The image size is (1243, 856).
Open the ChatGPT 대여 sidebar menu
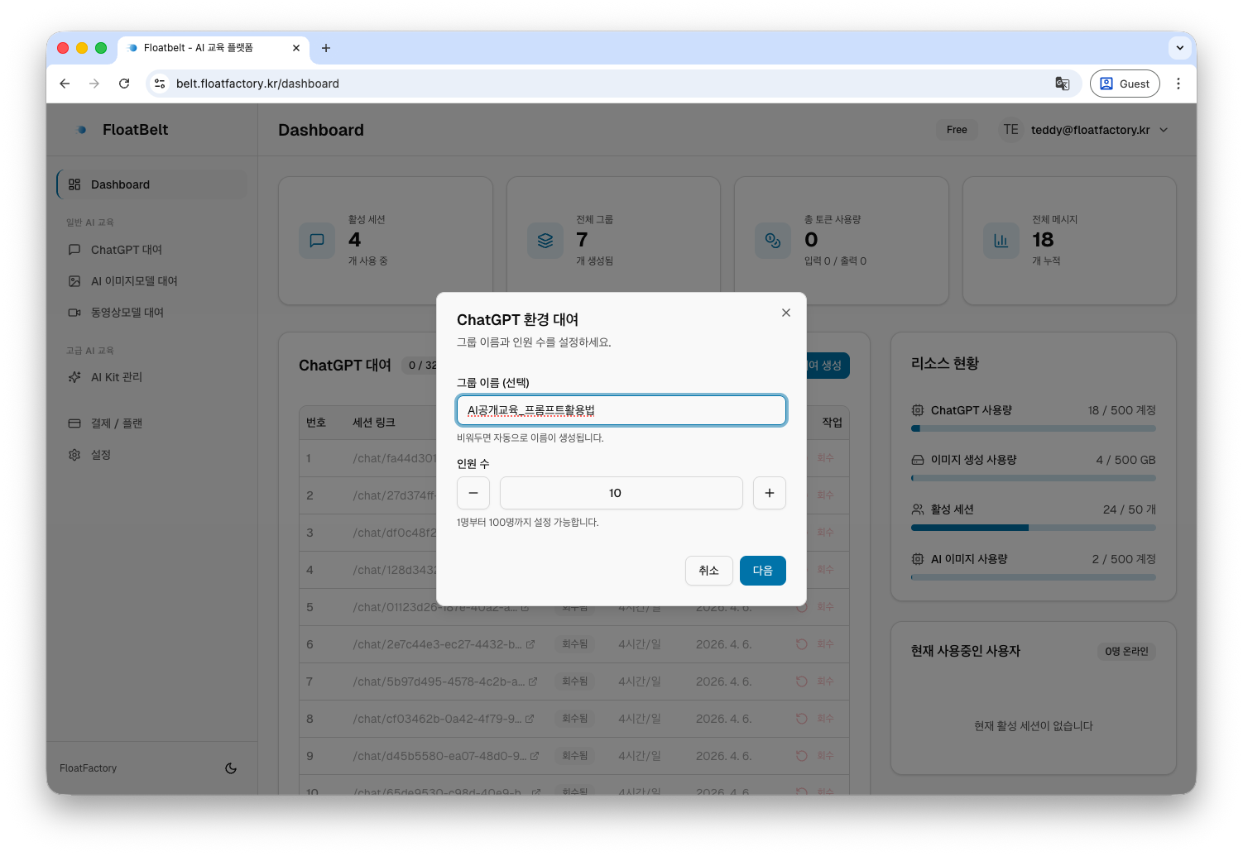tap(126, 250)
